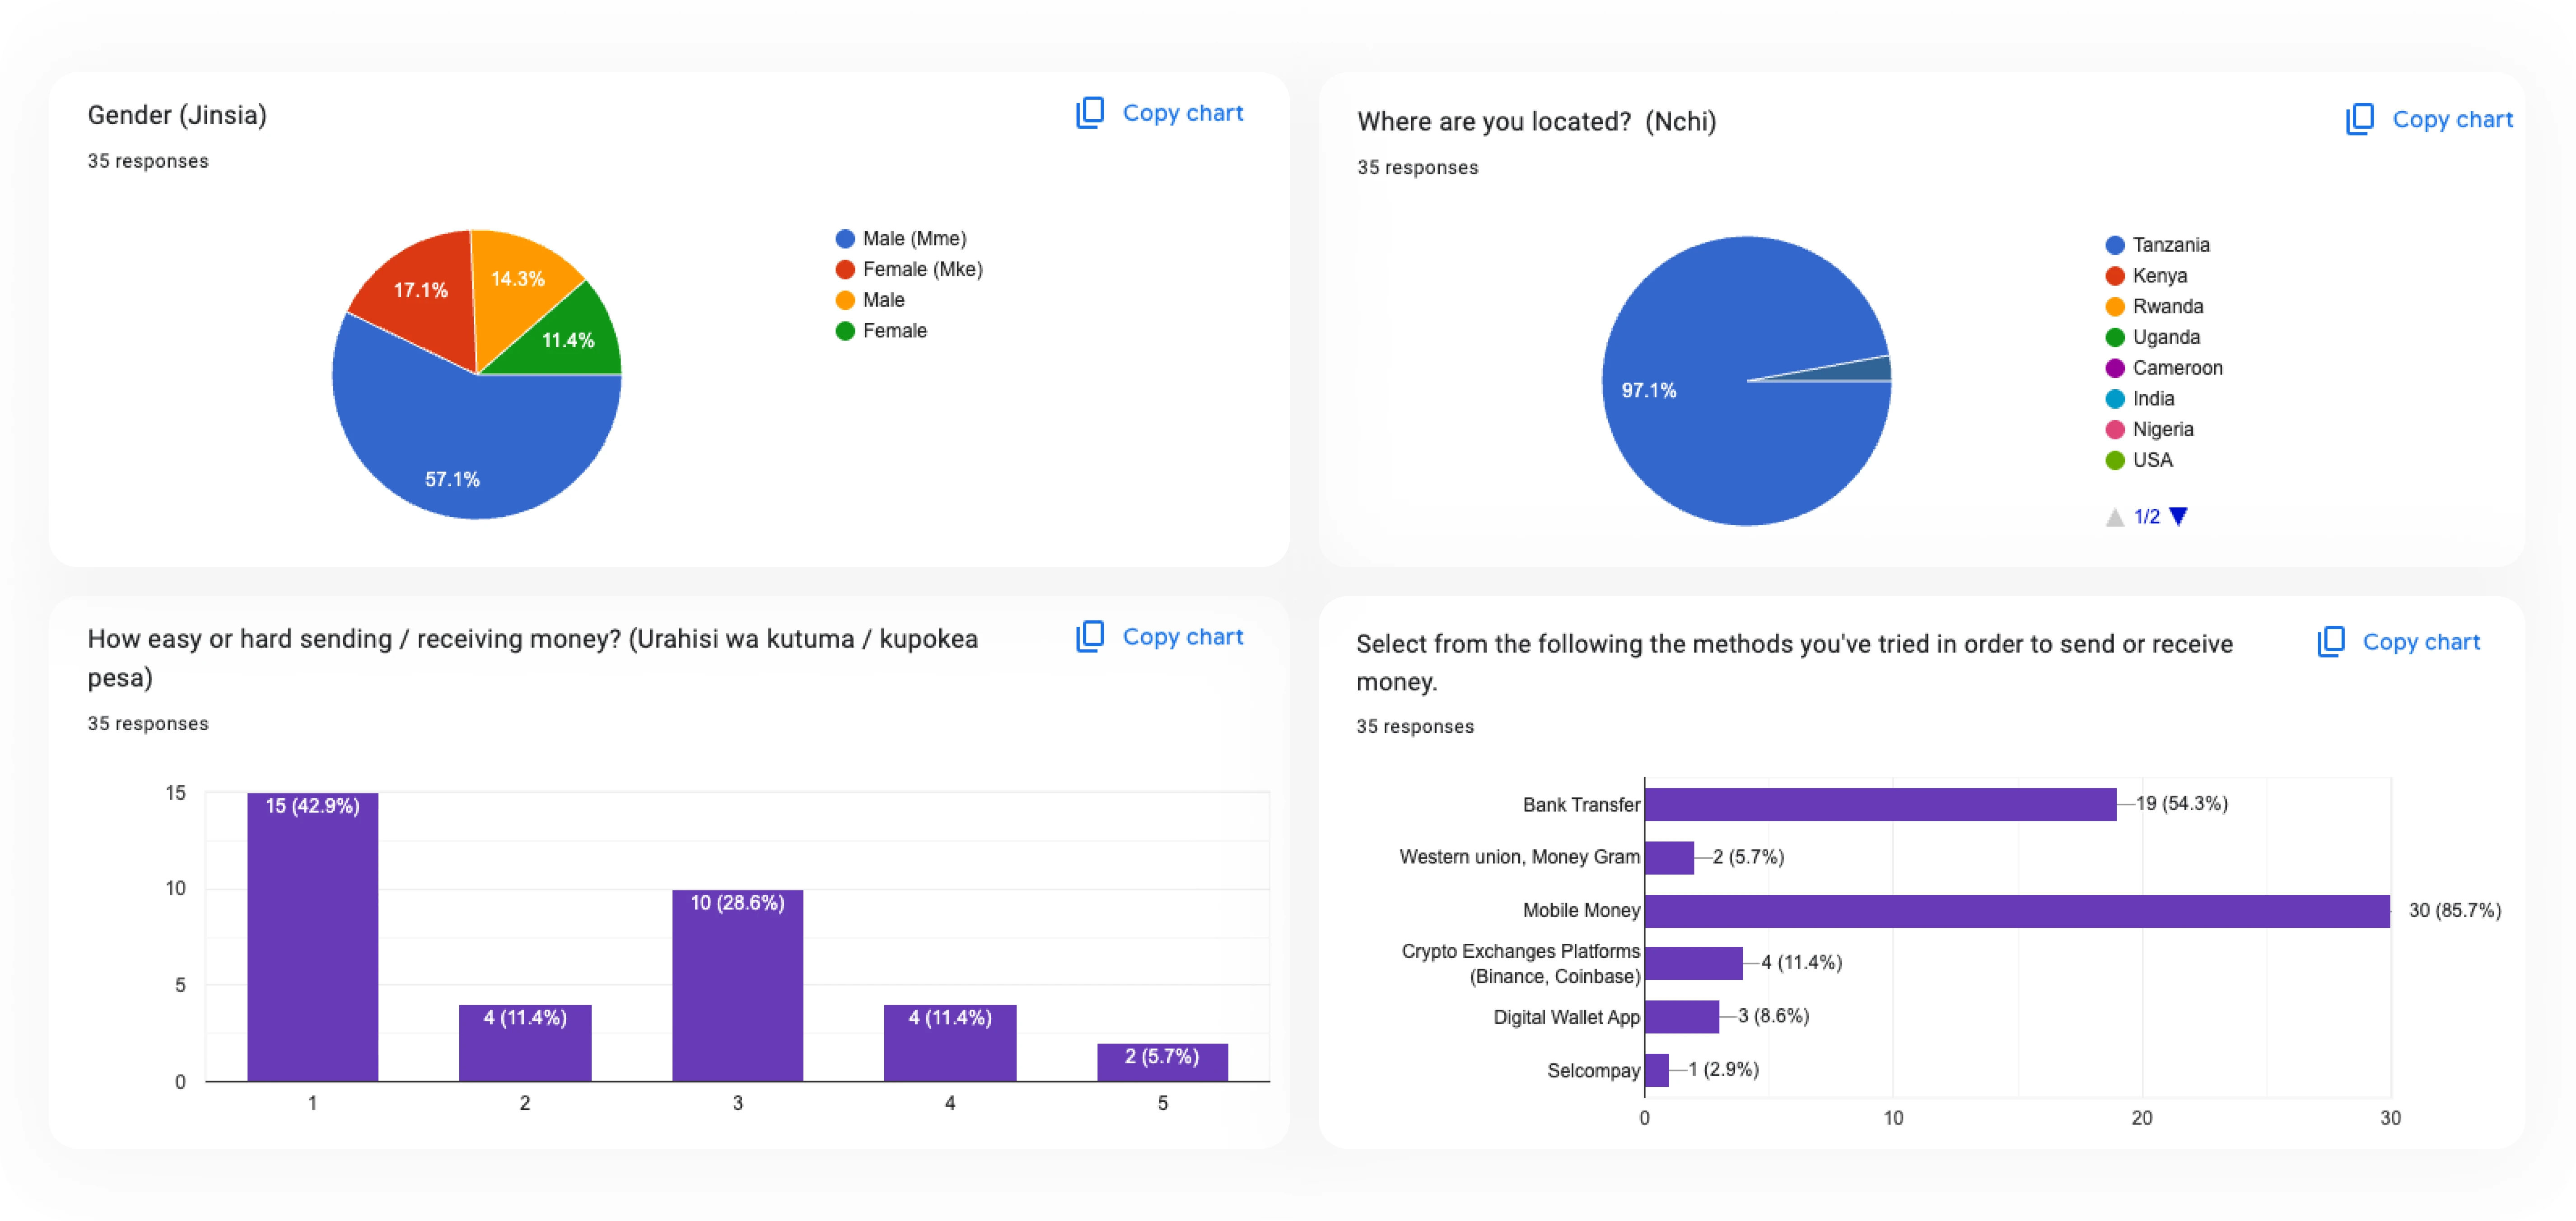The height and width of the screenshot is (1221, 2576).
Task: Select Kenya legend entry
Action: click(2159, 276)
